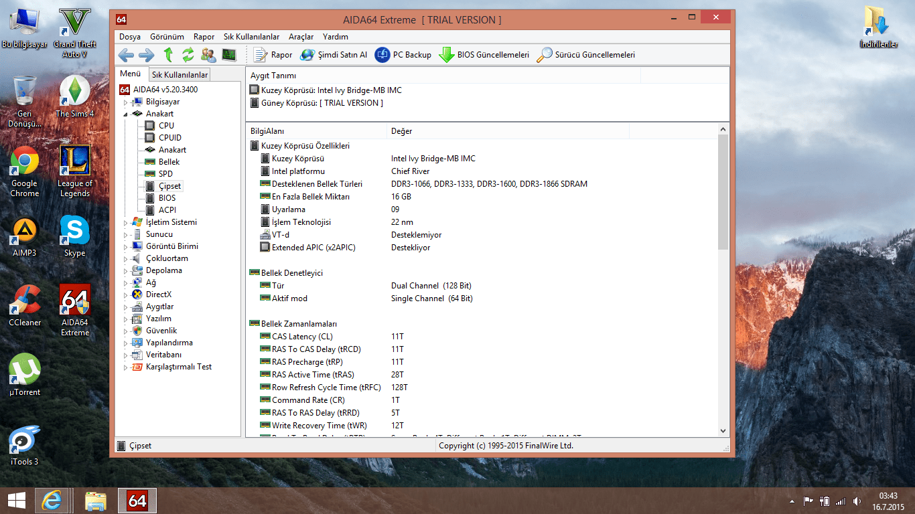
Task: Click the scroll down arrow in the details list
Action: pos(723,431)
